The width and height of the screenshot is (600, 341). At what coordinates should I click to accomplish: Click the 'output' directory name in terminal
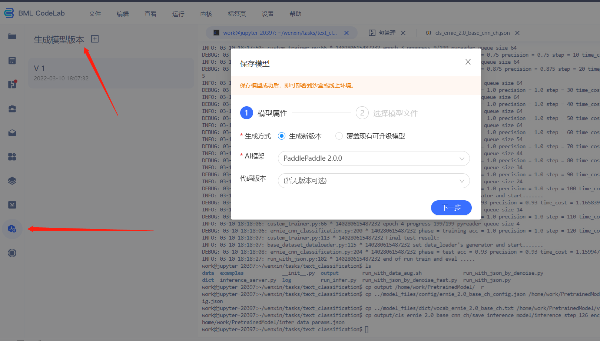coord(329,273)
